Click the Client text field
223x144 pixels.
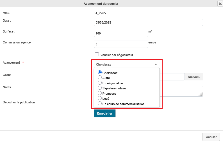[172, 77]
